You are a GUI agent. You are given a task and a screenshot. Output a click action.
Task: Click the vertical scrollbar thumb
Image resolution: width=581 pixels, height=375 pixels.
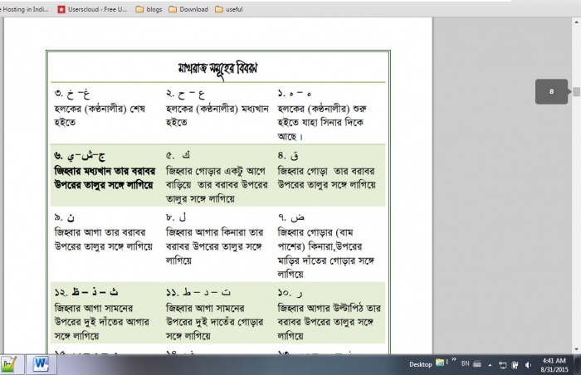pos(576,91)
